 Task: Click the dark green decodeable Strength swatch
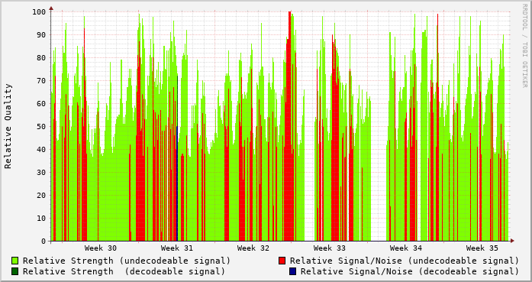15,271
